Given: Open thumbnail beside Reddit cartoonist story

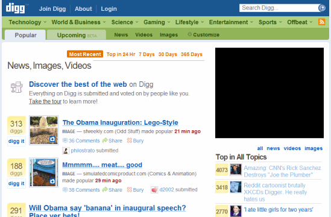Looking at the screenshot, I should [236, 187].
